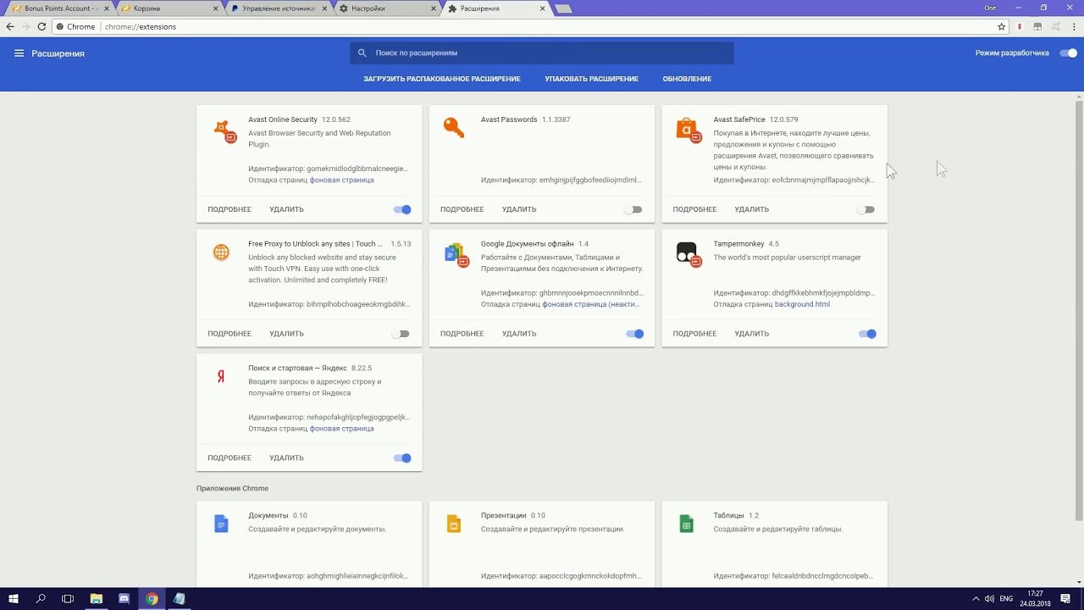Enable the Avast SafePrice extension
Viewport: 1084px width, 610px height.
pyautogui.click(x=866, y=209)
